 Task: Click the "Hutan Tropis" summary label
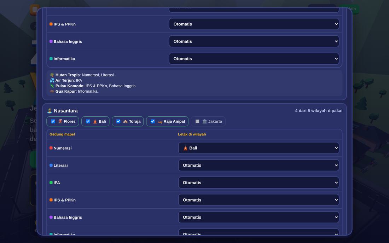pos(68,75)
